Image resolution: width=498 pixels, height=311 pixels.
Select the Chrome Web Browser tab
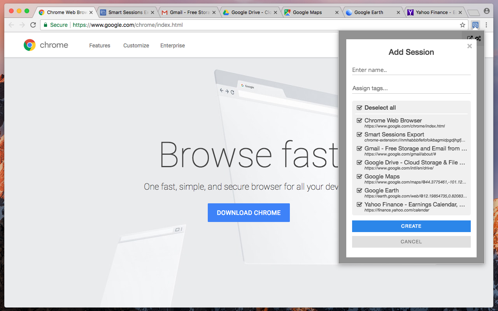coord(65,12)
